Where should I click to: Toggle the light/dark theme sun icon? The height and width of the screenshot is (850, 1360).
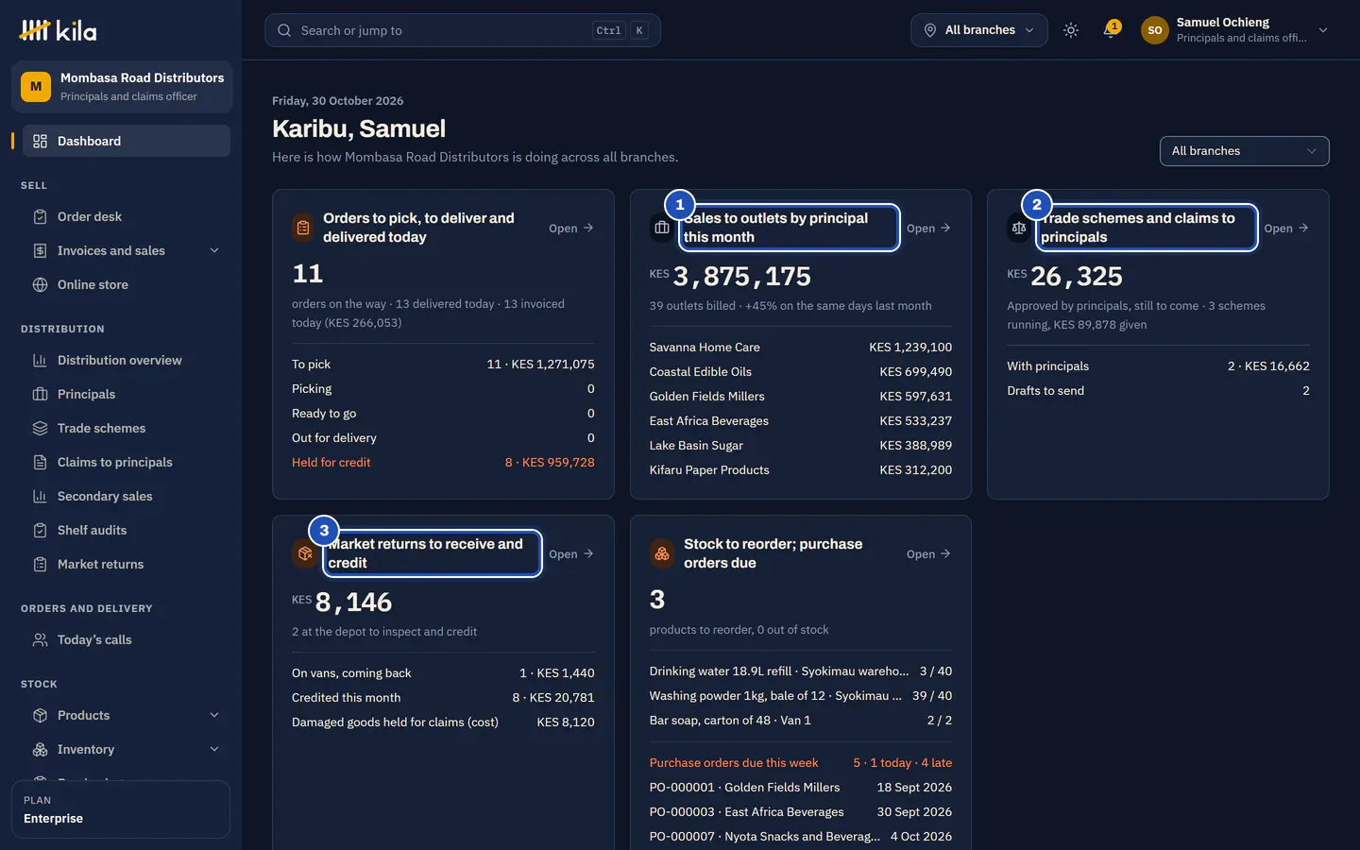point(1071,30)
